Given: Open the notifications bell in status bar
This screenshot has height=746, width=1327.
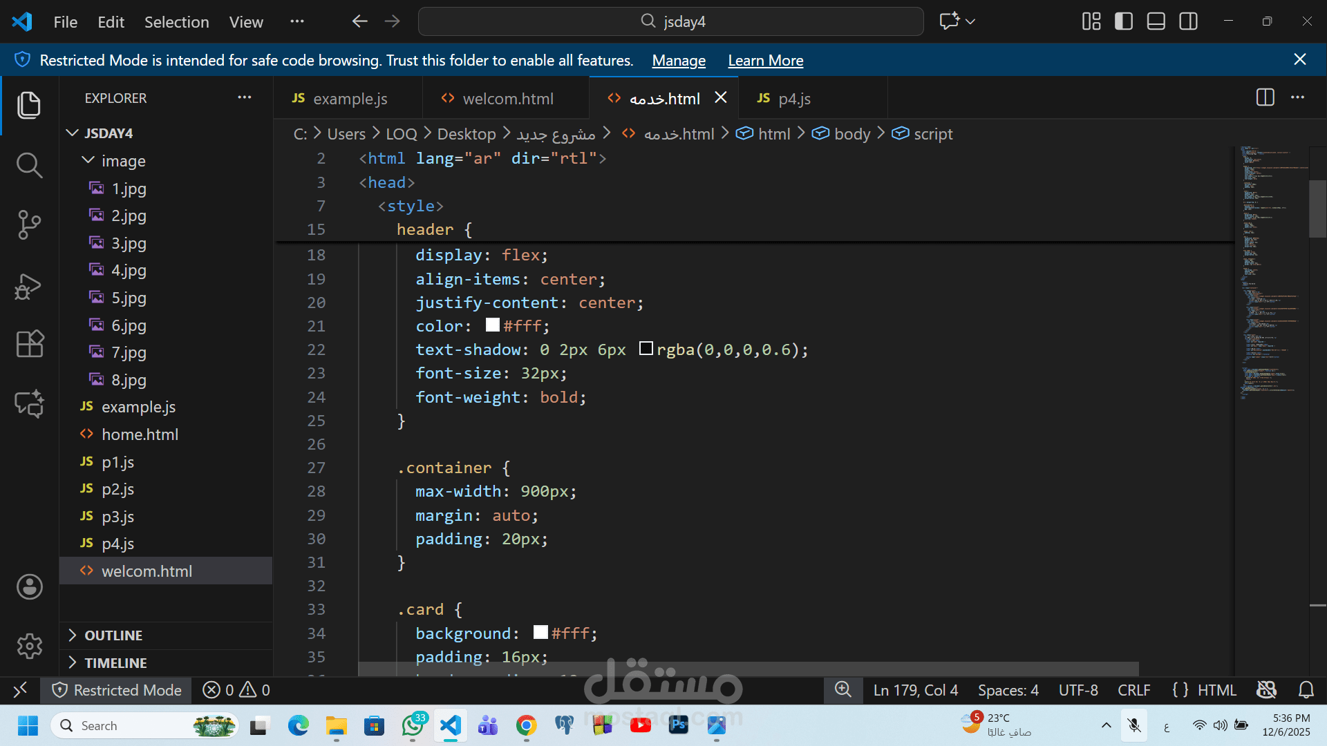Looking at the screenshot, I should 1306,690.
